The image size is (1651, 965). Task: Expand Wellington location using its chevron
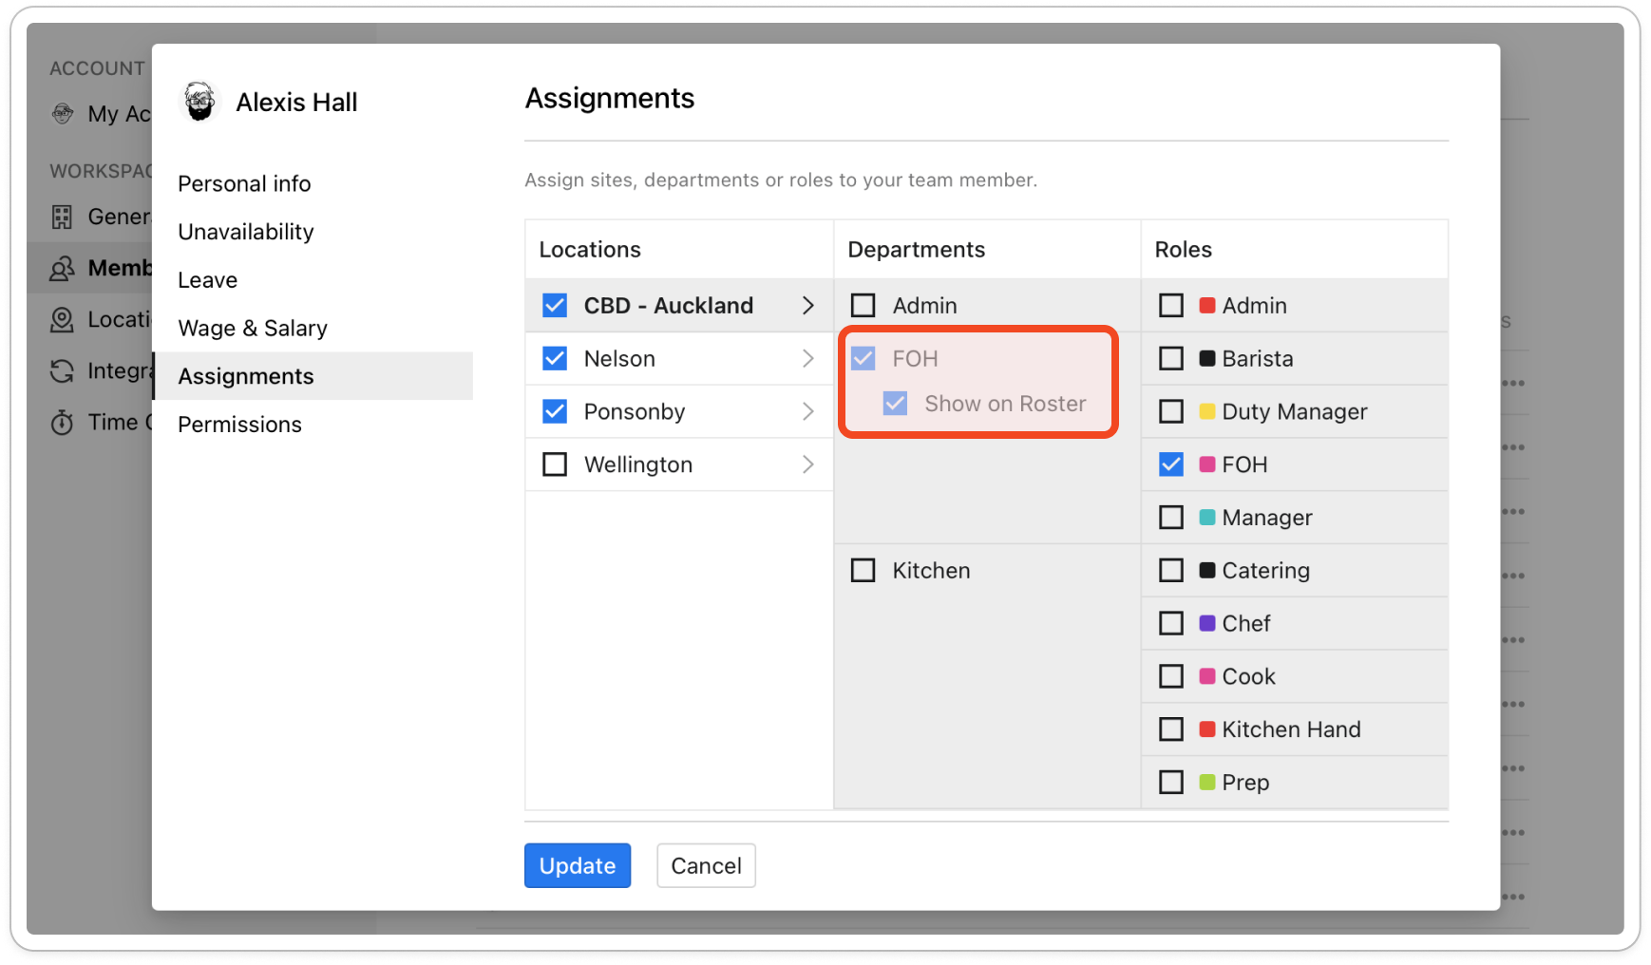point(807,464)
